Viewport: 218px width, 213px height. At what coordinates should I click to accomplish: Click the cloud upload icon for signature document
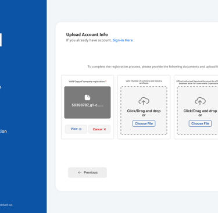[x=200, y=101]
